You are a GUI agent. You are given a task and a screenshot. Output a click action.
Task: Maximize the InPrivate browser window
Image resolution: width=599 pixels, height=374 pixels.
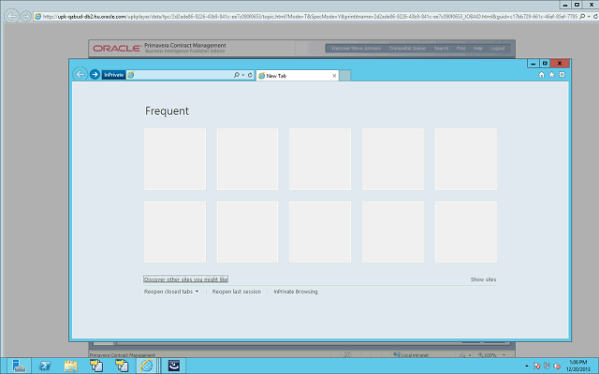545,64
